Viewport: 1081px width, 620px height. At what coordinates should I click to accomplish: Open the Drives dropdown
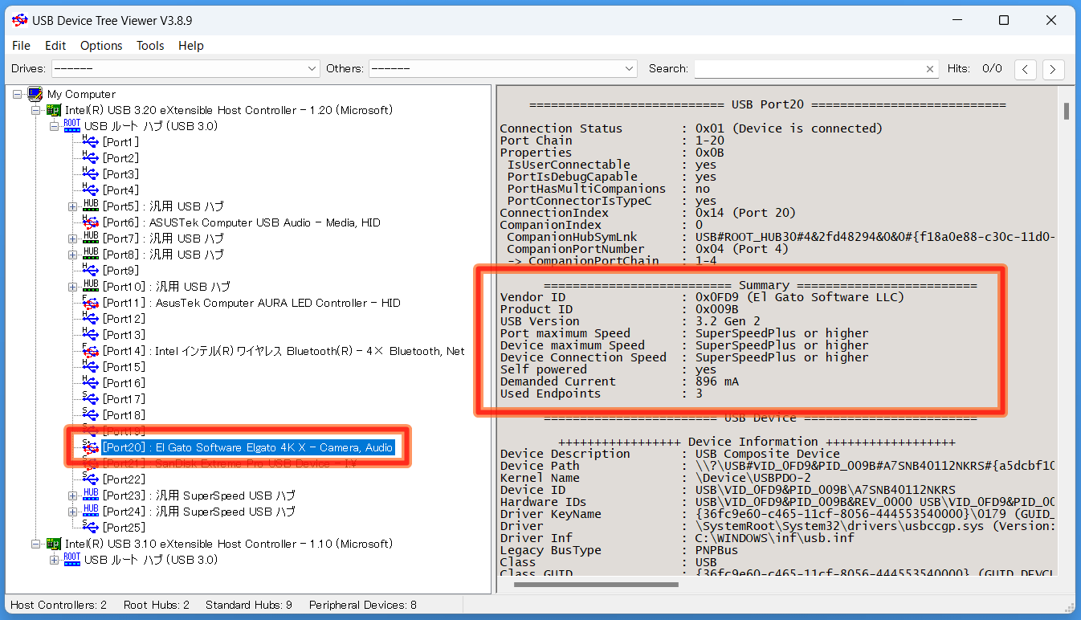(186, 69)
